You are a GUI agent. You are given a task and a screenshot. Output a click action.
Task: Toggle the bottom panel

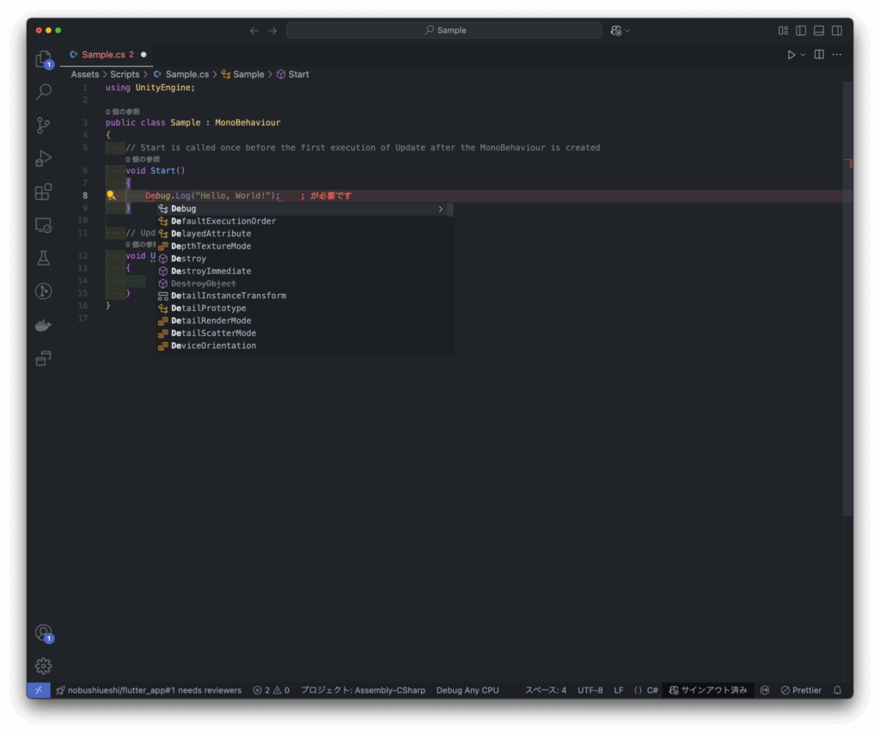coord(819,30)
